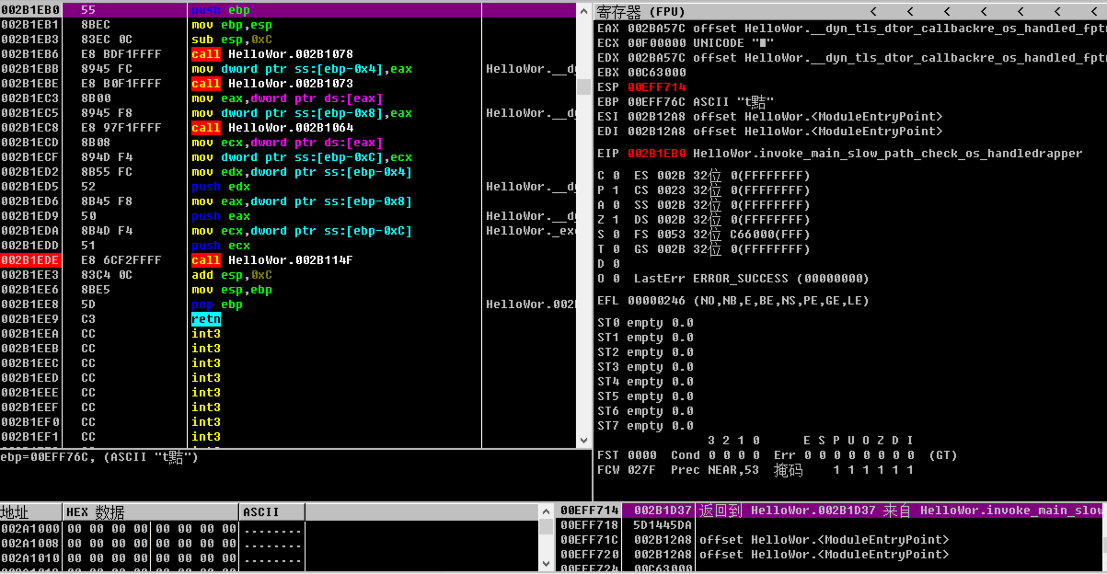1107x574 pixels.
Task: Click the hex dump pane scroll-up arrow
Action: pos(546,511)
